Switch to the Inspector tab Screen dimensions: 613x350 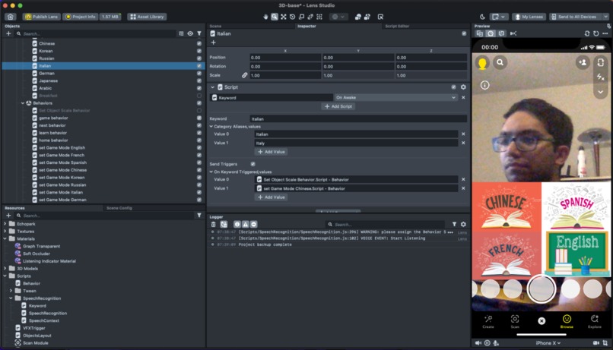pos(306,26)
